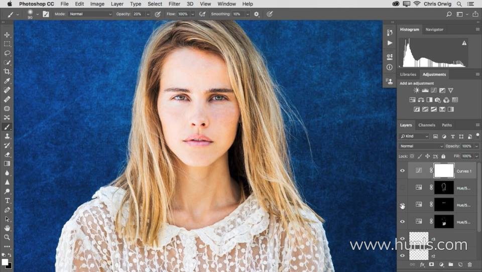Select the Move tool

[x=7, y=35]
